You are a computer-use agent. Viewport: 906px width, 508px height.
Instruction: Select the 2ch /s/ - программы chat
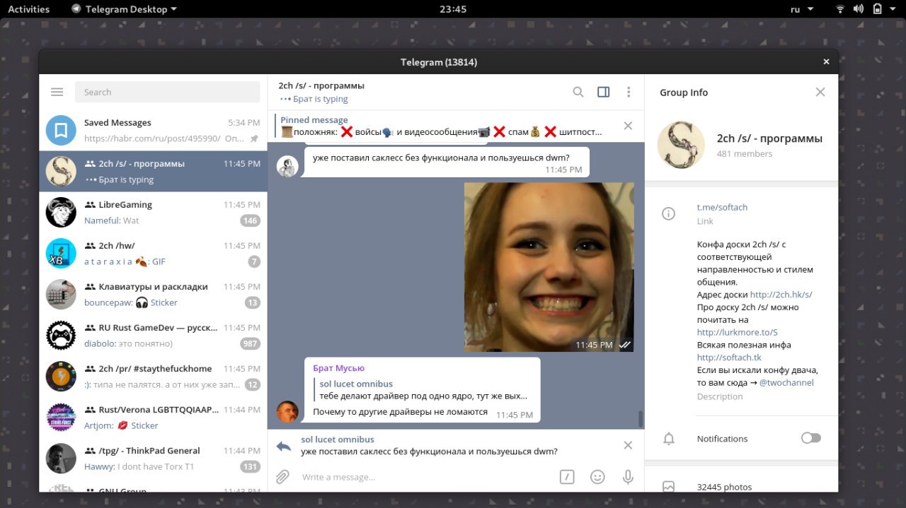tap(154, 172)
